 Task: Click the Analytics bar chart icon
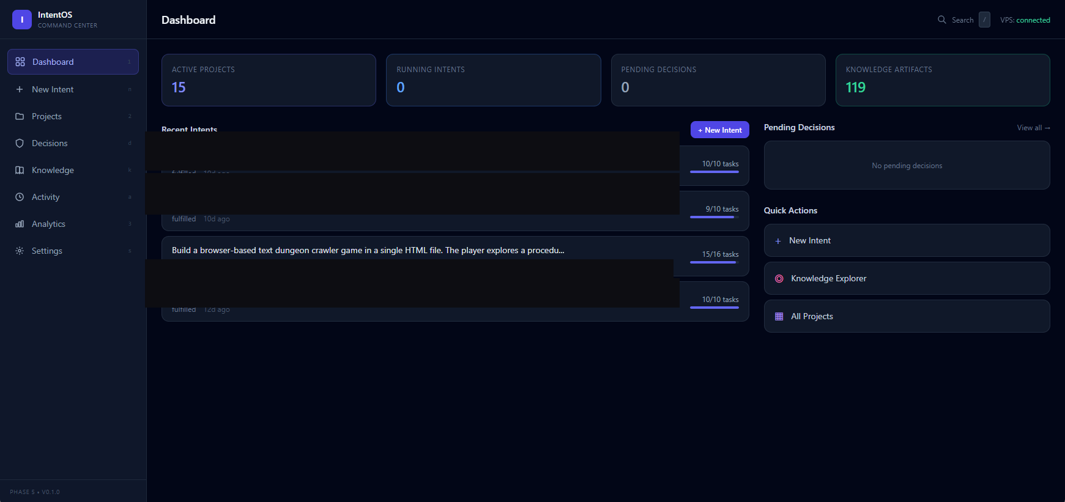pyautogui.click(x=20, y=224)
